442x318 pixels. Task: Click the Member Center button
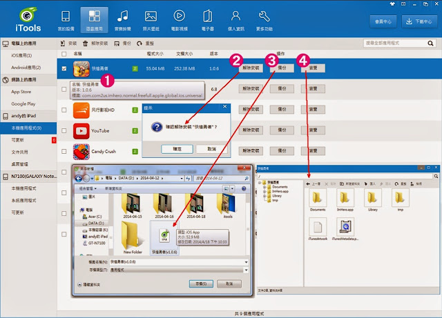click(383, 21)
